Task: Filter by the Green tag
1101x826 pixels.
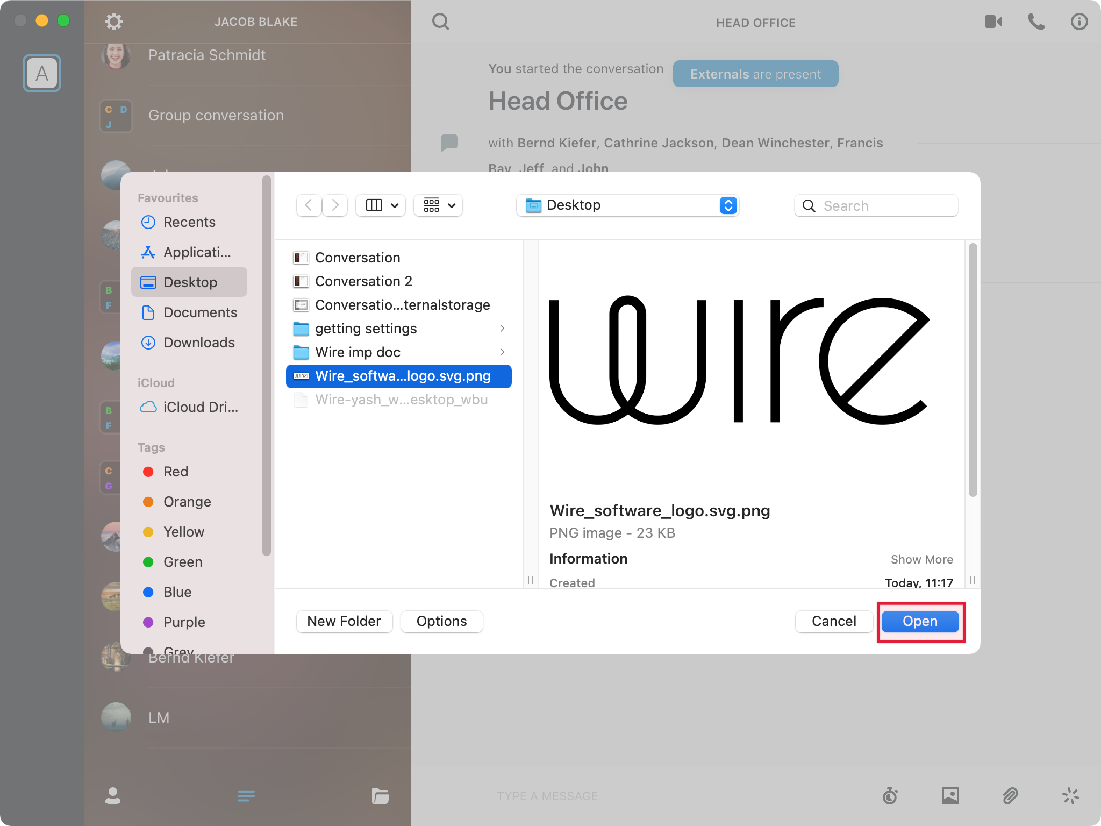Action: (189, 562)
